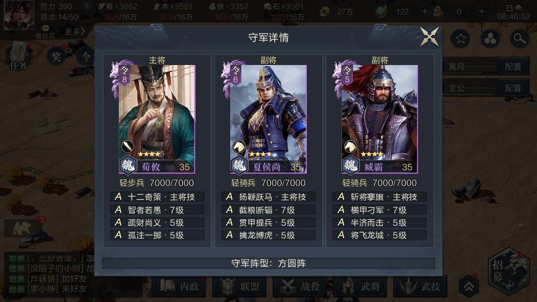Open the 任务 quest scroll icon

tap(18, 56)
